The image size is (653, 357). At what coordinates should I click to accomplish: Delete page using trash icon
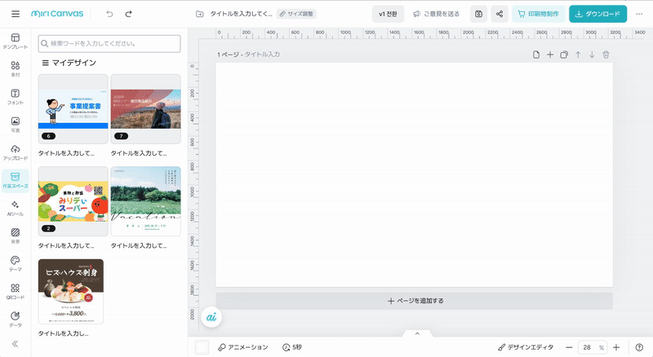click(605, 55)
